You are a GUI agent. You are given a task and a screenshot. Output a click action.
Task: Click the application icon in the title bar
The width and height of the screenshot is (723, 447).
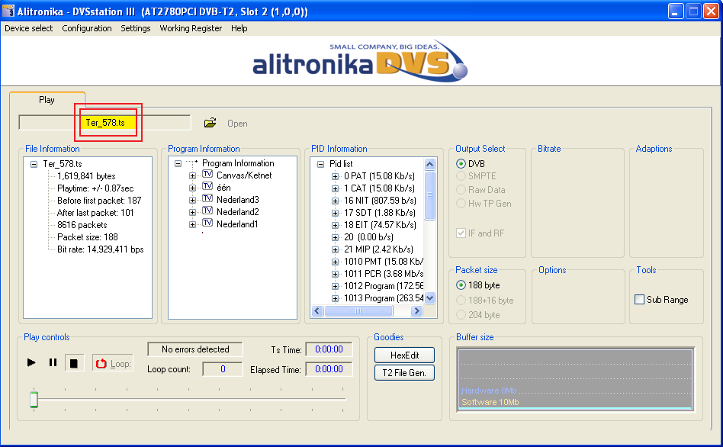(8, 11)
